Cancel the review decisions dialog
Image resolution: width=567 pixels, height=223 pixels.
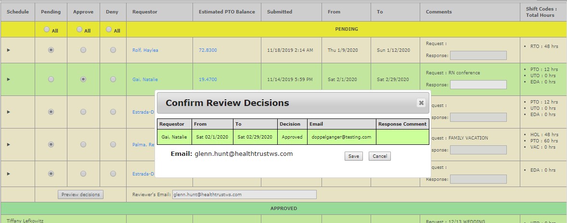(x=380, y=156)
